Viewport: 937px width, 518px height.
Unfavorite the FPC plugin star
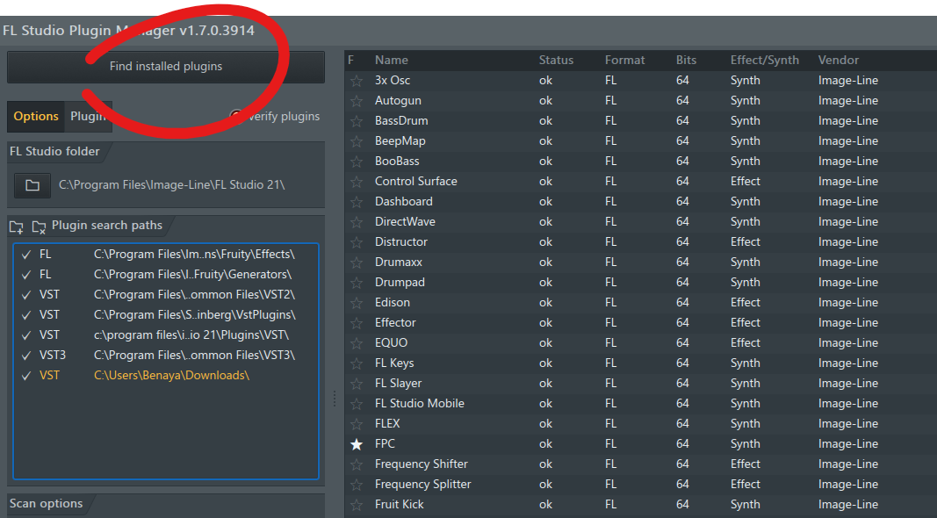pos(357,444)
